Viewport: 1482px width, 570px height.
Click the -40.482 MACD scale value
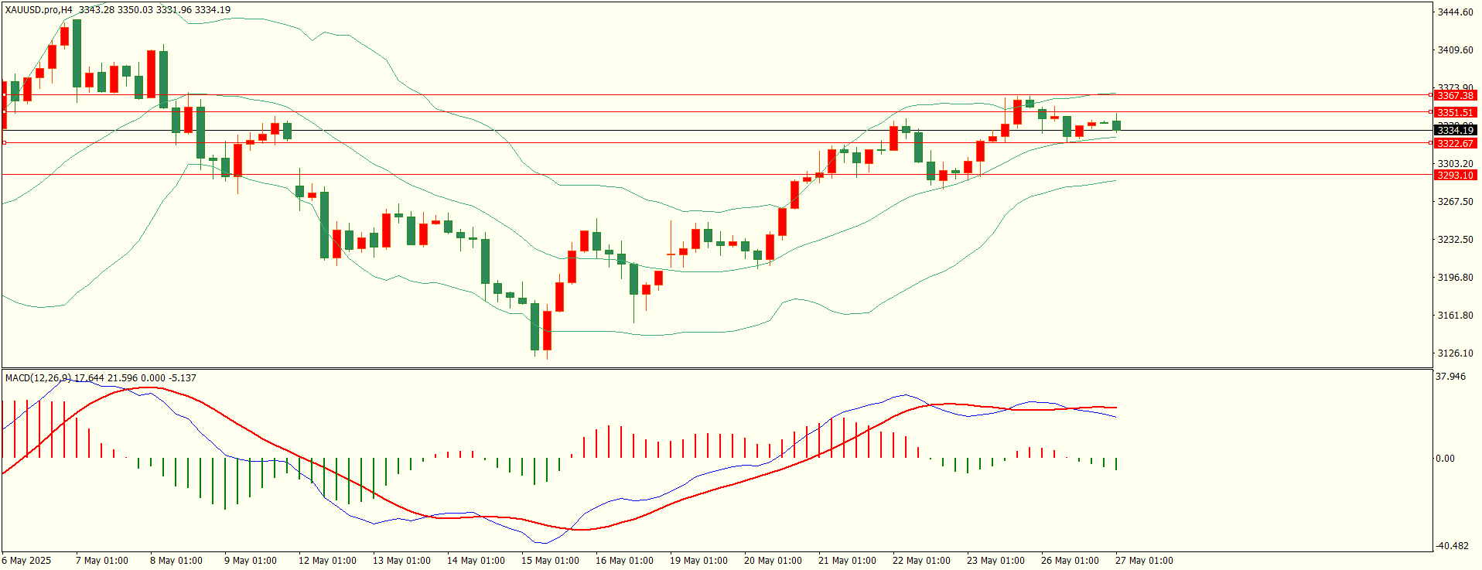(x=1451, y=546)
